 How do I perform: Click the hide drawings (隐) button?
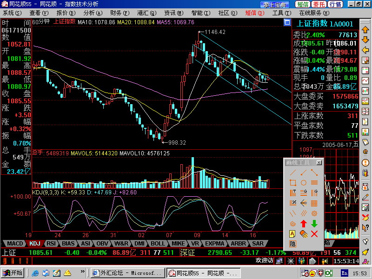pyautogui.click(x=293, y=244)
